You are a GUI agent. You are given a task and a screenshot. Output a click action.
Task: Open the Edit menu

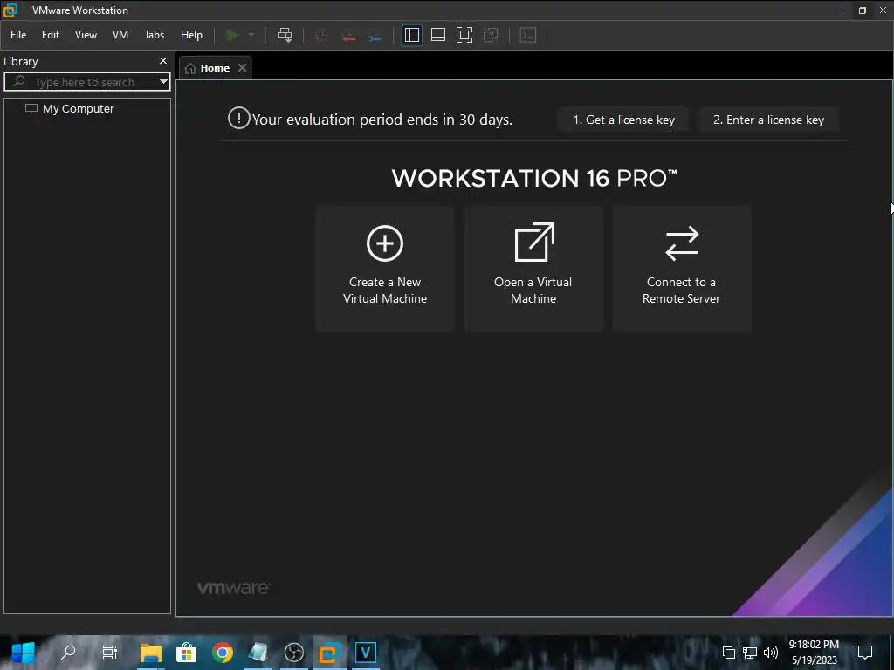click(x=51, y=35)
